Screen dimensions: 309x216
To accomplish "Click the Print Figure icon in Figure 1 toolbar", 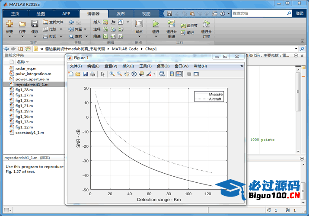I will 92,74.
